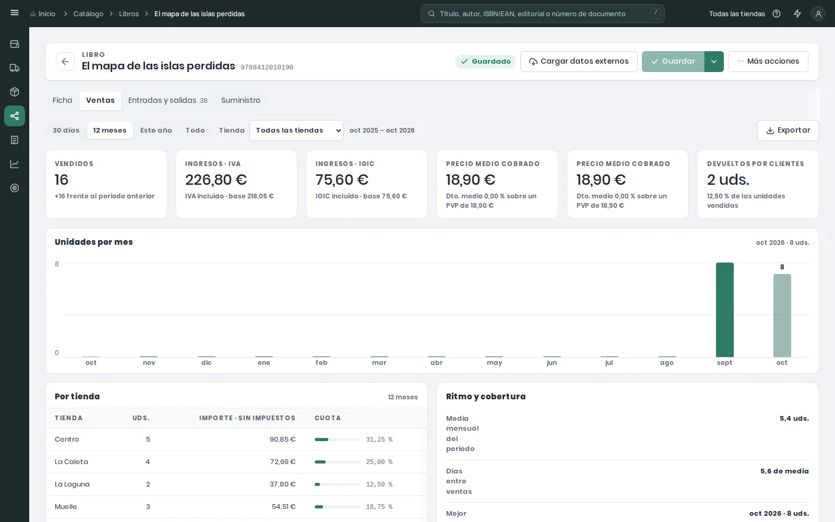The width and height of the screenshot is (835, 522).
Task: Click the light oct 2026 chart bar
Action: click(x=782, y=316)
